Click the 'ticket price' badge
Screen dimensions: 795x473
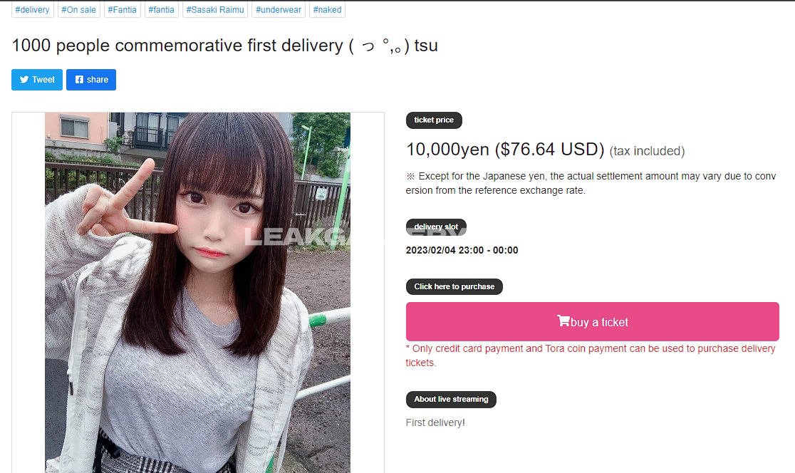[x=434, y=120]
